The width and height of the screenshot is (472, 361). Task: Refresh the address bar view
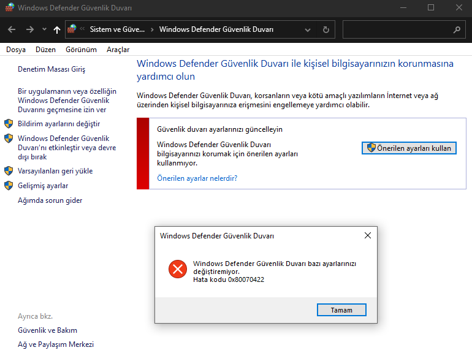[x=325, y=29]
